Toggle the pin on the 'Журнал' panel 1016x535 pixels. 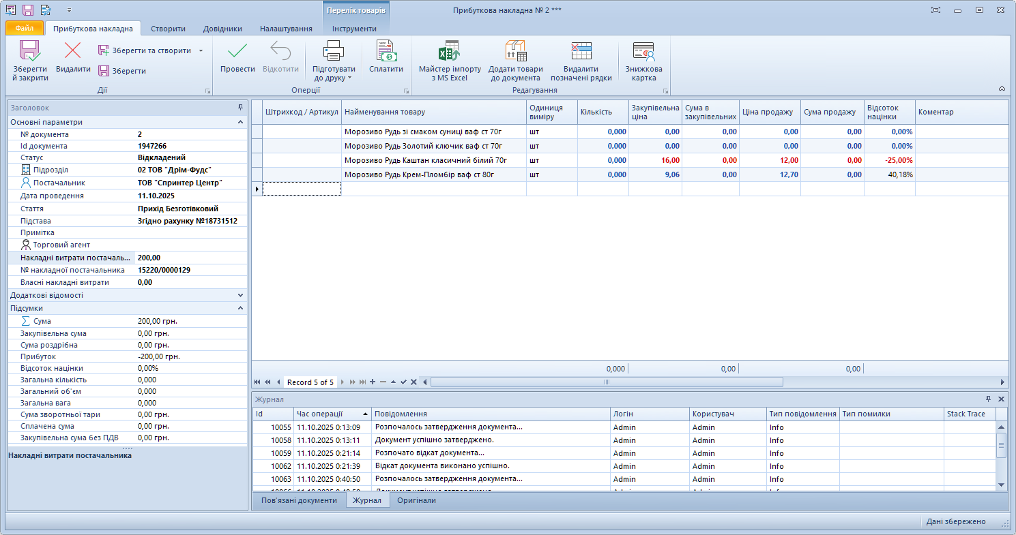[989, 399]
